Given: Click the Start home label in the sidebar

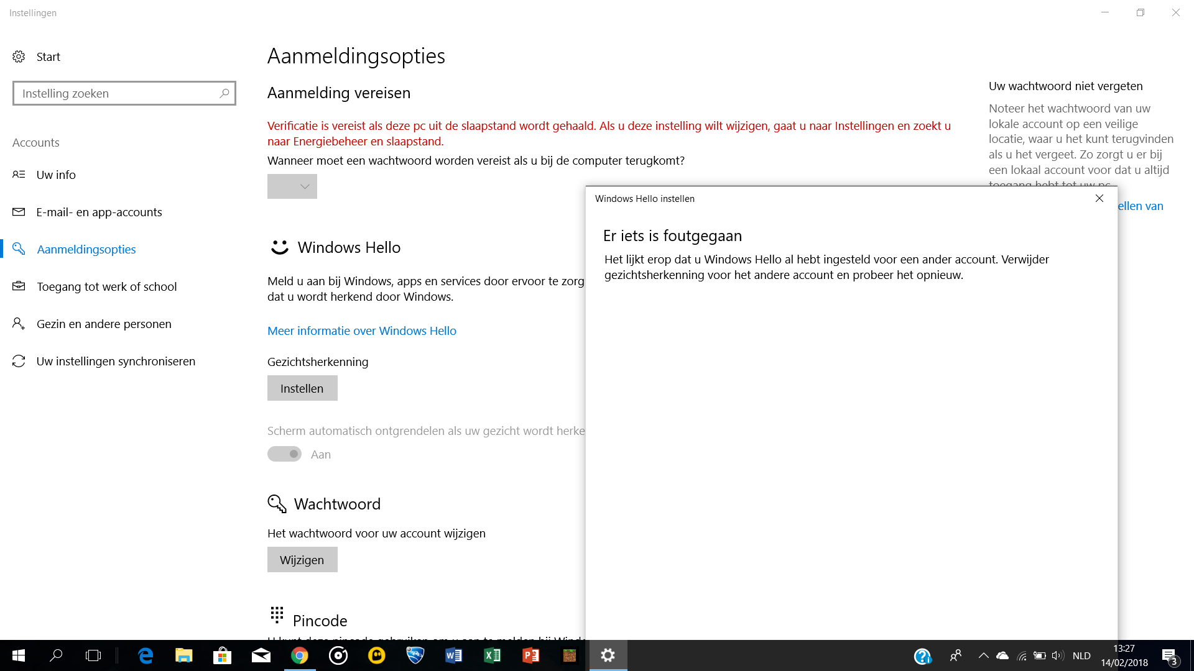Looking at the screenshot, I should (x=49, y=57).
